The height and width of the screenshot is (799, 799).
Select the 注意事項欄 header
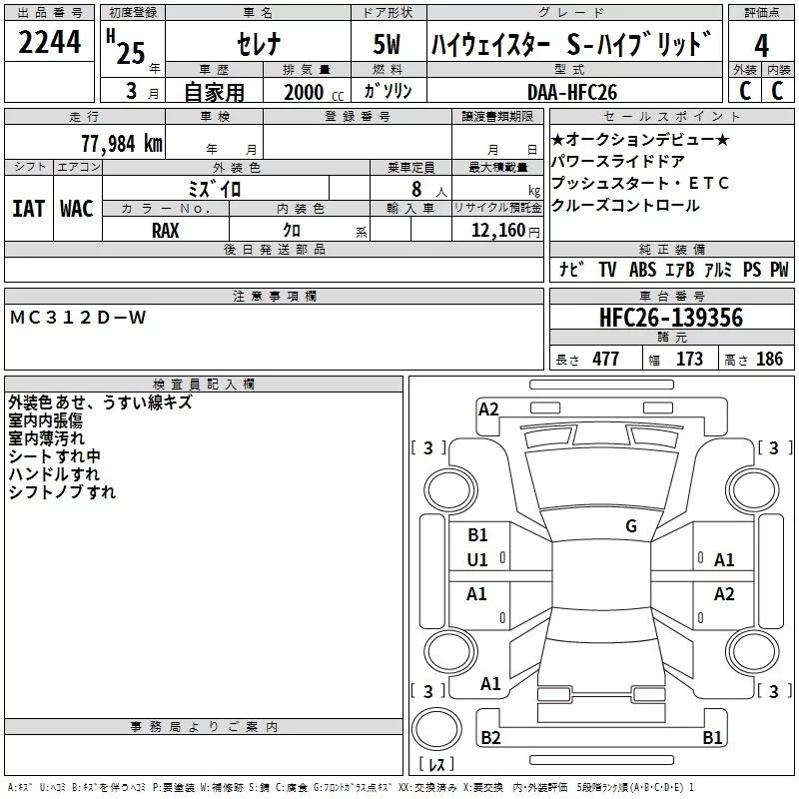click(274, 296)
